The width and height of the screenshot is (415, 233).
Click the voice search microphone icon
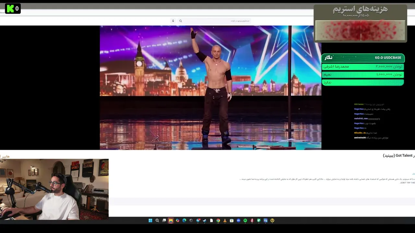pos(173,21)
